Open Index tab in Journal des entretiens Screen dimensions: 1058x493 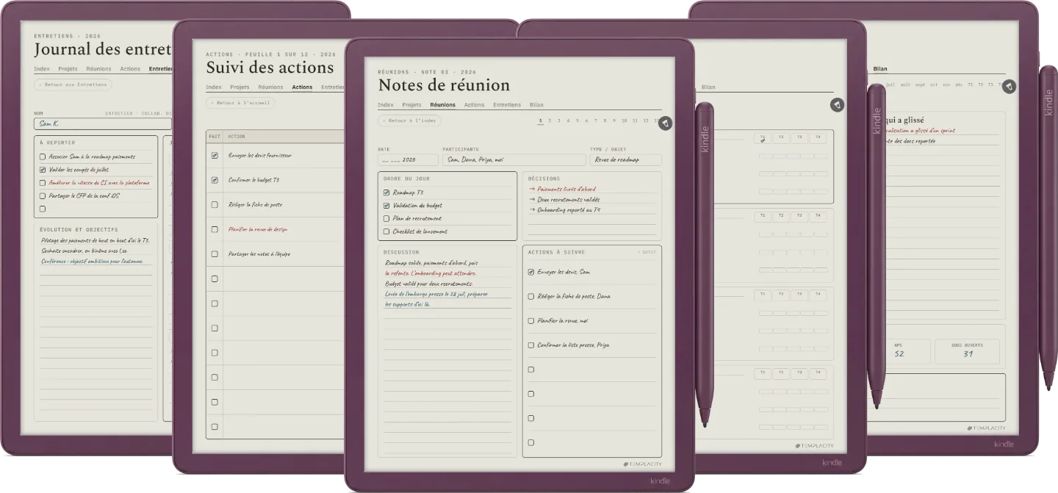[x=42, y=69]
